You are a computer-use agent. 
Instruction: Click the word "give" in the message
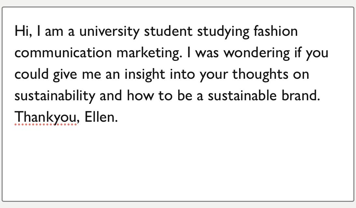pos(65,75)
